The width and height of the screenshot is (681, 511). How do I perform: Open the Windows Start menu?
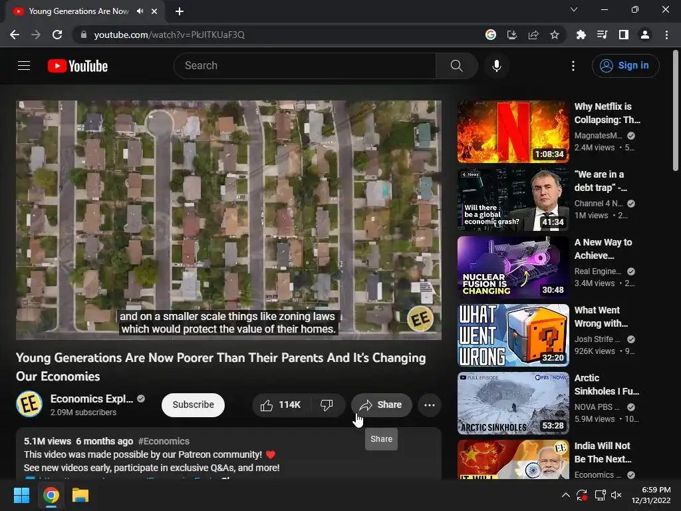[21, 495]
